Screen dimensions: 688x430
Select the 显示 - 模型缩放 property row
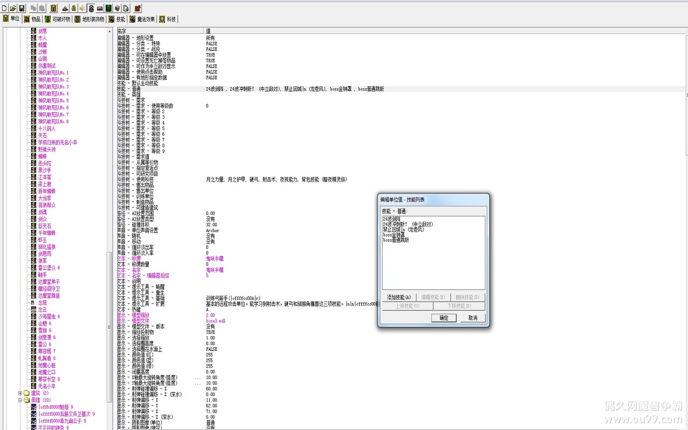(x=402, y=315)
